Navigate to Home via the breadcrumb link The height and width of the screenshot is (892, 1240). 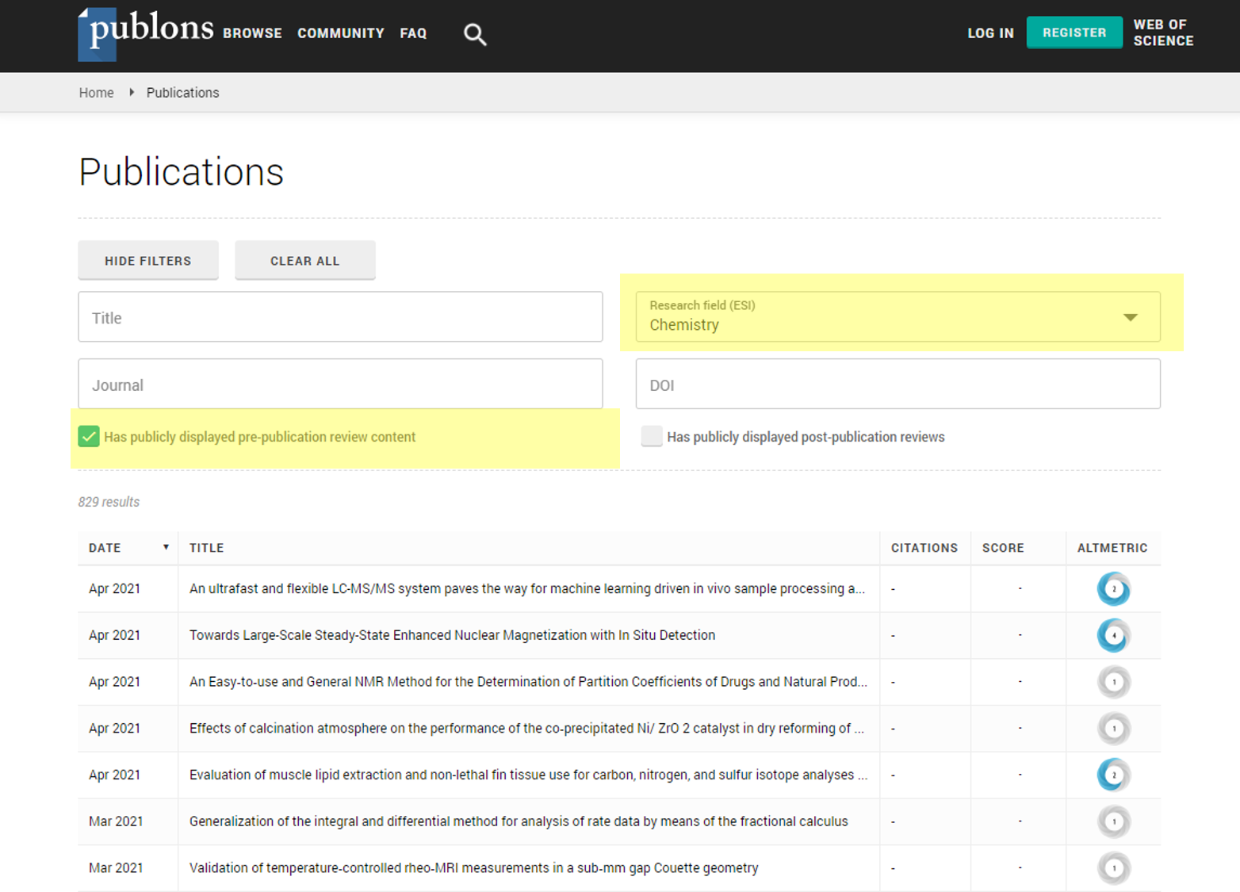[x=96, y=93]
